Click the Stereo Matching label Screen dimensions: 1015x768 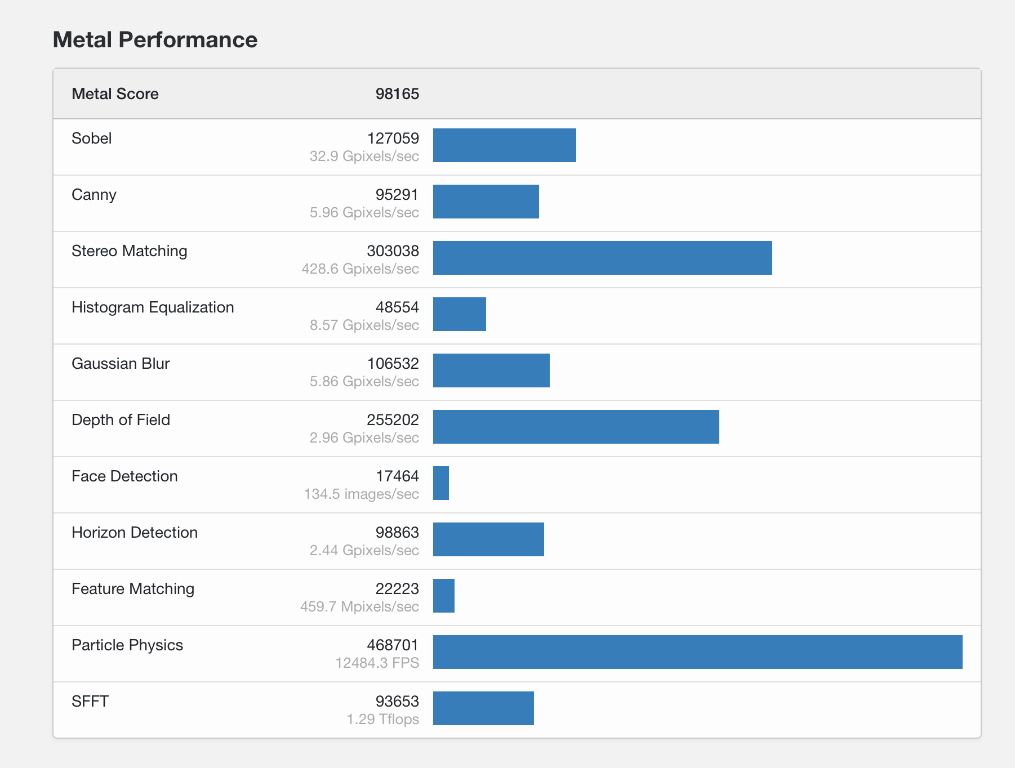point(129,251)
